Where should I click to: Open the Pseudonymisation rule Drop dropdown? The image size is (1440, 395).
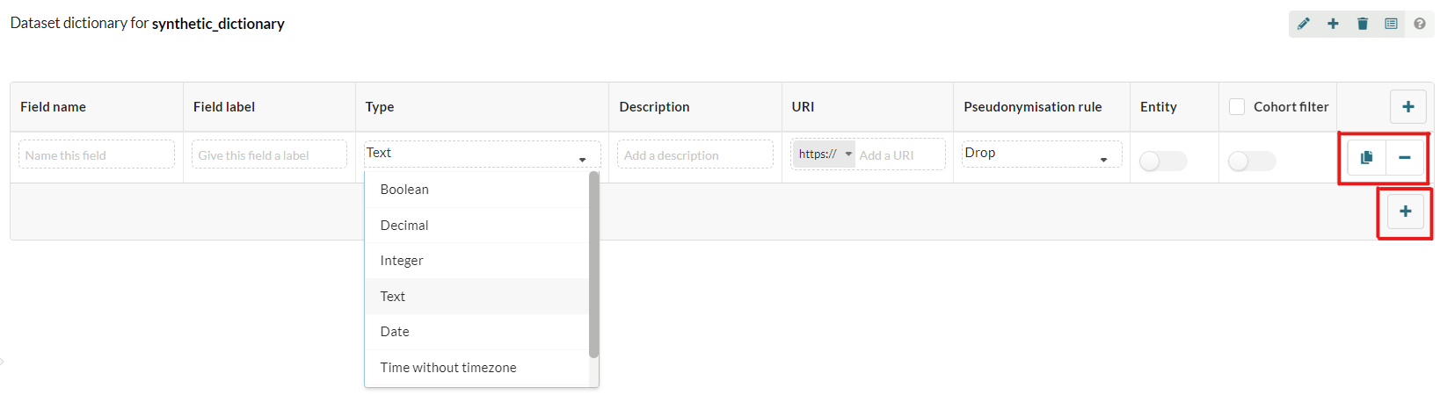[x=1041, y=154]
